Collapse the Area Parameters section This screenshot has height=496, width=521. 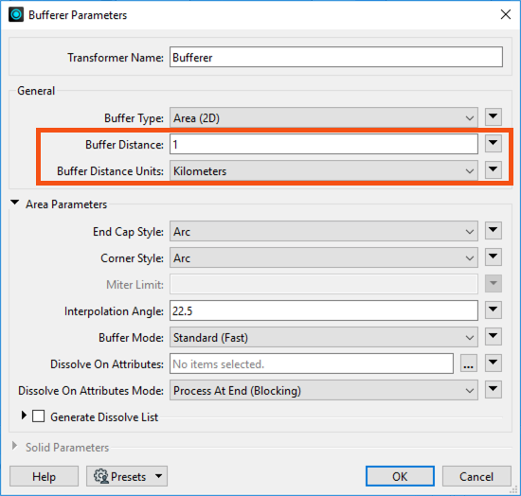coord(14,203)
